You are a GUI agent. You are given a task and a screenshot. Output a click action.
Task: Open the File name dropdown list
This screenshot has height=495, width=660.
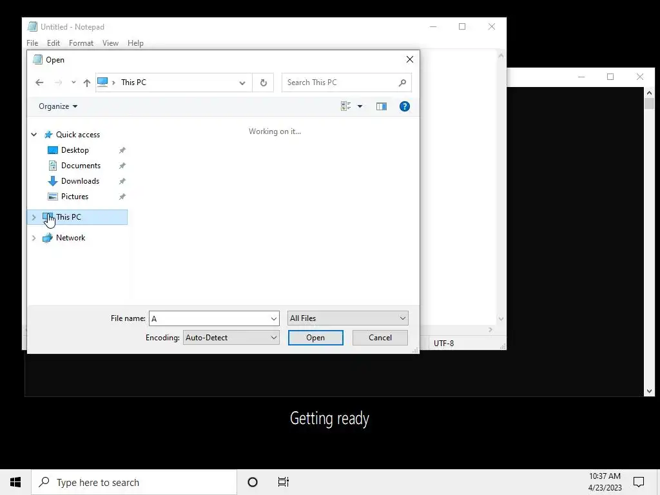click(x=274, y=318)
